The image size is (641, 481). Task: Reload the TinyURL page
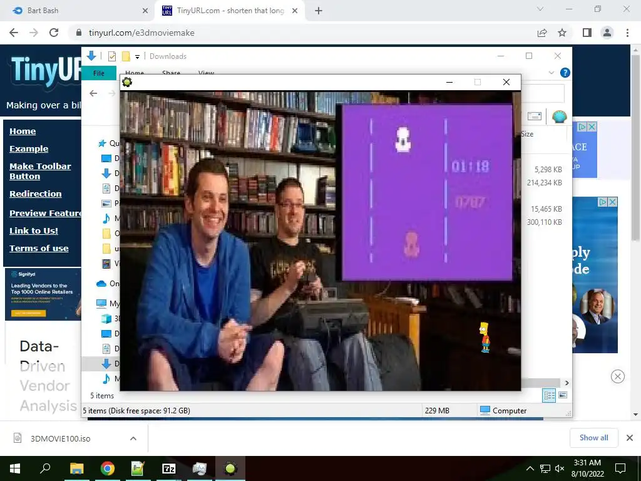[54, 33]
